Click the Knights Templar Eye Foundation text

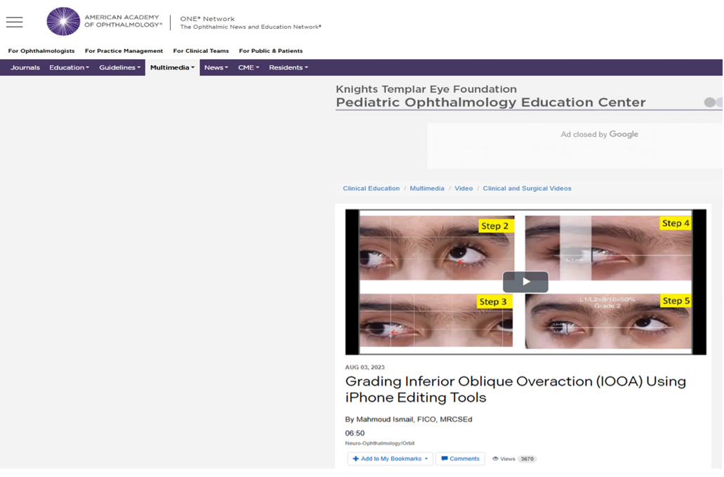click(426, 89)
